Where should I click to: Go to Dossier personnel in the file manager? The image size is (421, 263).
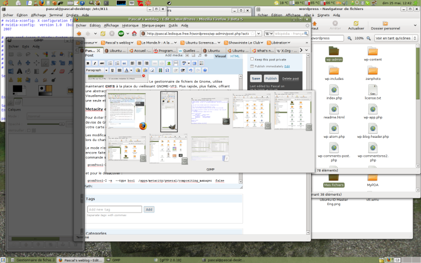(385, 25)
